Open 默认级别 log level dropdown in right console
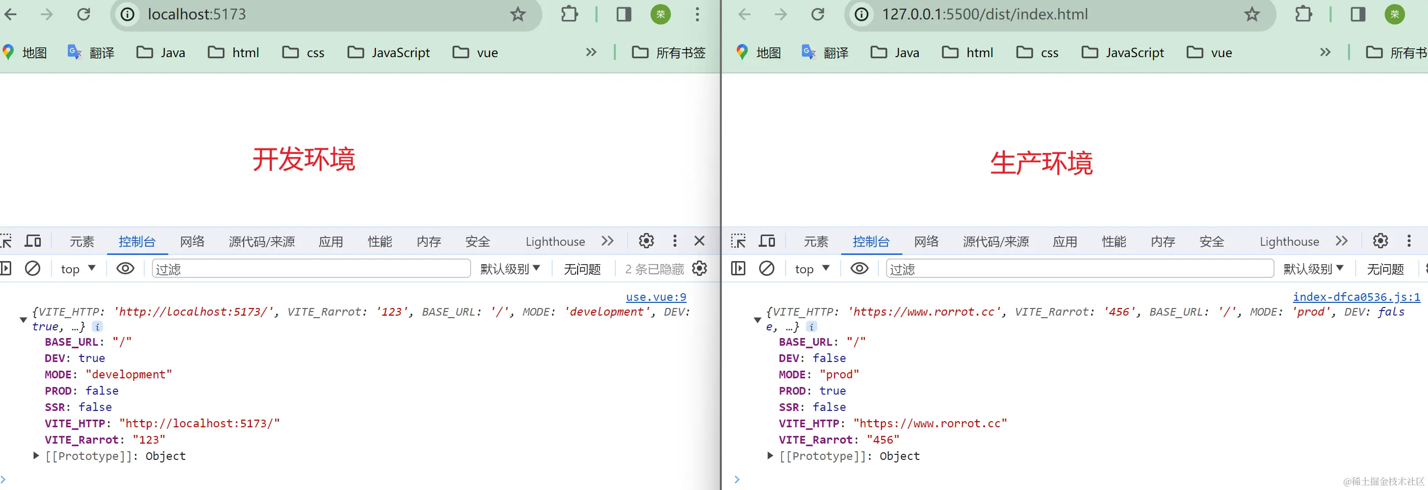Viewport: 1428px width, 490px height. [x=1313, y=269]
